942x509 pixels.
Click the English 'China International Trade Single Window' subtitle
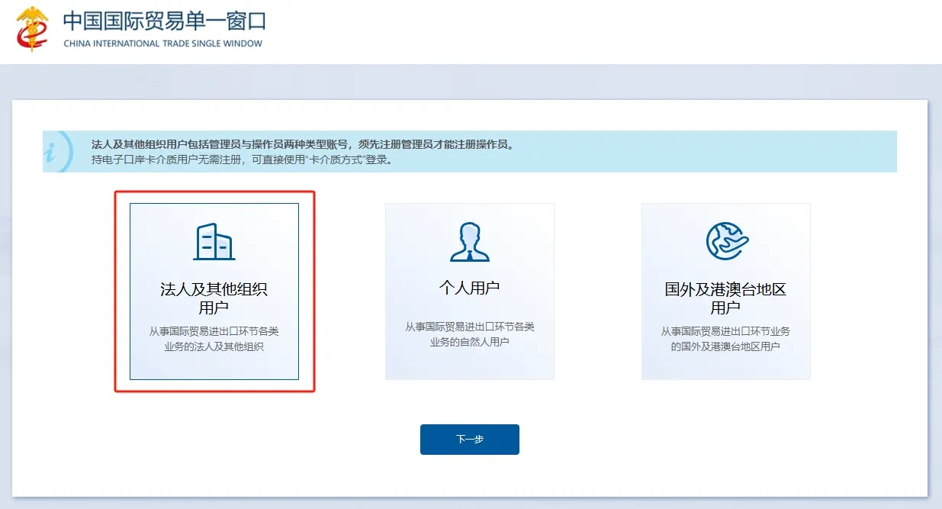(162, 43)
